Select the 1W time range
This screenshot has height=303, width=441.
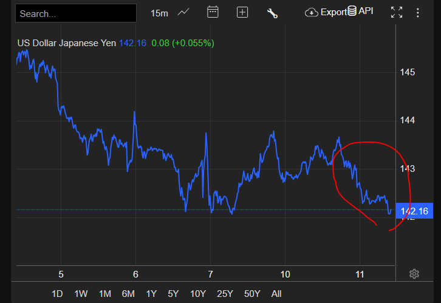81,294
